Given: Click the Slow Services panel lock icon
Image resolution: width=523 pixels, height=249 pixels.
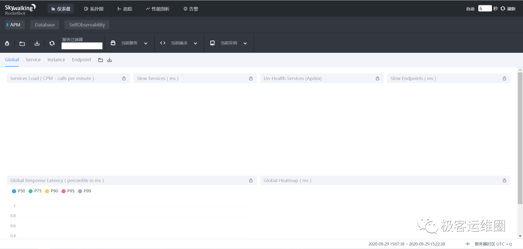Looking at the screenshot, I should pos(251,78).
